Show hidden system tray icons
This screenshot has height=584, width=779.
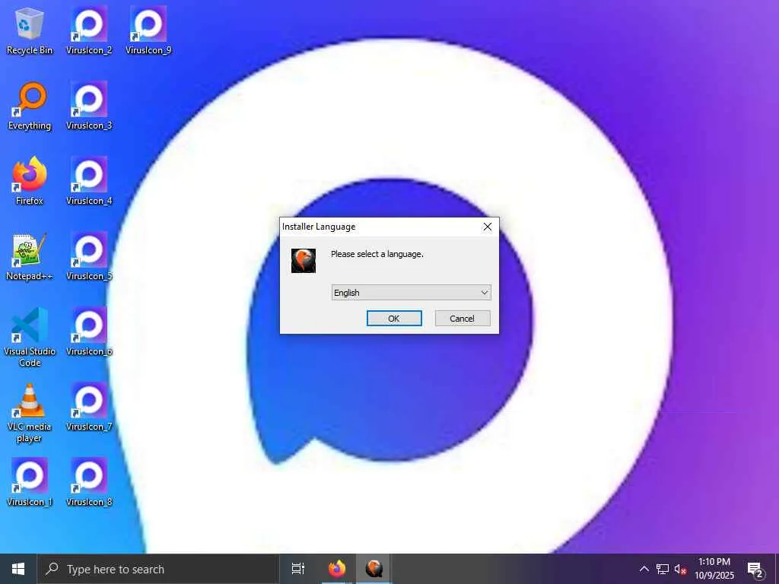click(x=644, y=569)
